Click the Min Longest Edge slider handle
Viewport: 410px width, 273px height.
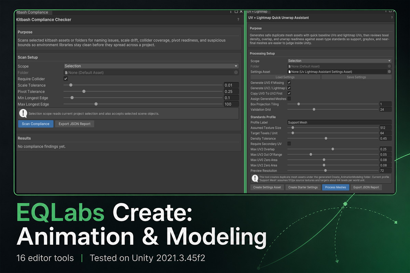72,98
